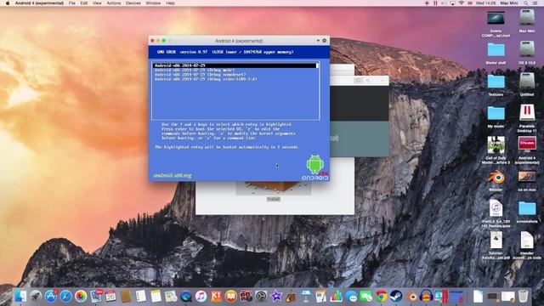Open the Help menu
Image resolution: width=544 pixels, height=306 pixels.
coord(170,3)
